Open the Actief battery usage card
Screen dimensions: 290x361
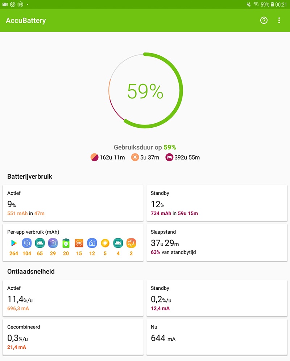tap(73, 203)
